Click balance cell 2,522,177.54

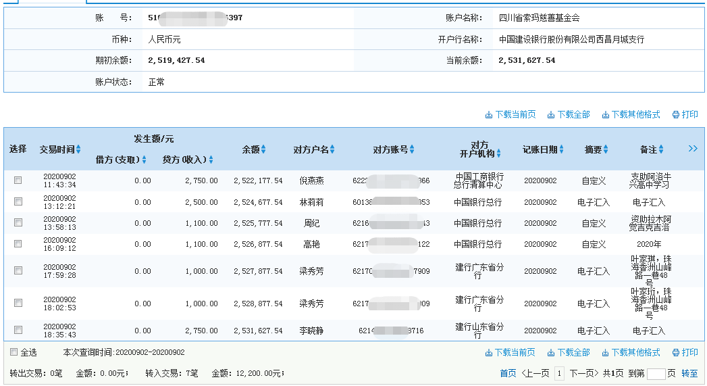(258, 180)
